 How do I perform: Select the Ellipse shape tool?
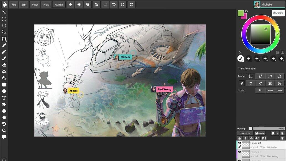pos(4,91)
